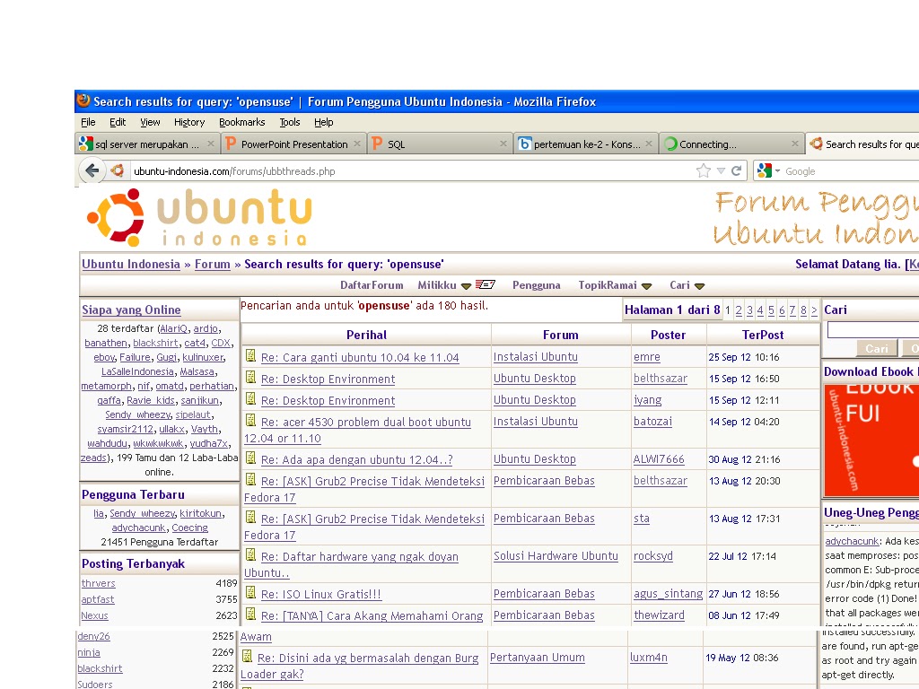The height and width of the screenshot is (689, 919).
Task: Click the Ubuntu Indonesia logo
Action: [x=199, y=217]
